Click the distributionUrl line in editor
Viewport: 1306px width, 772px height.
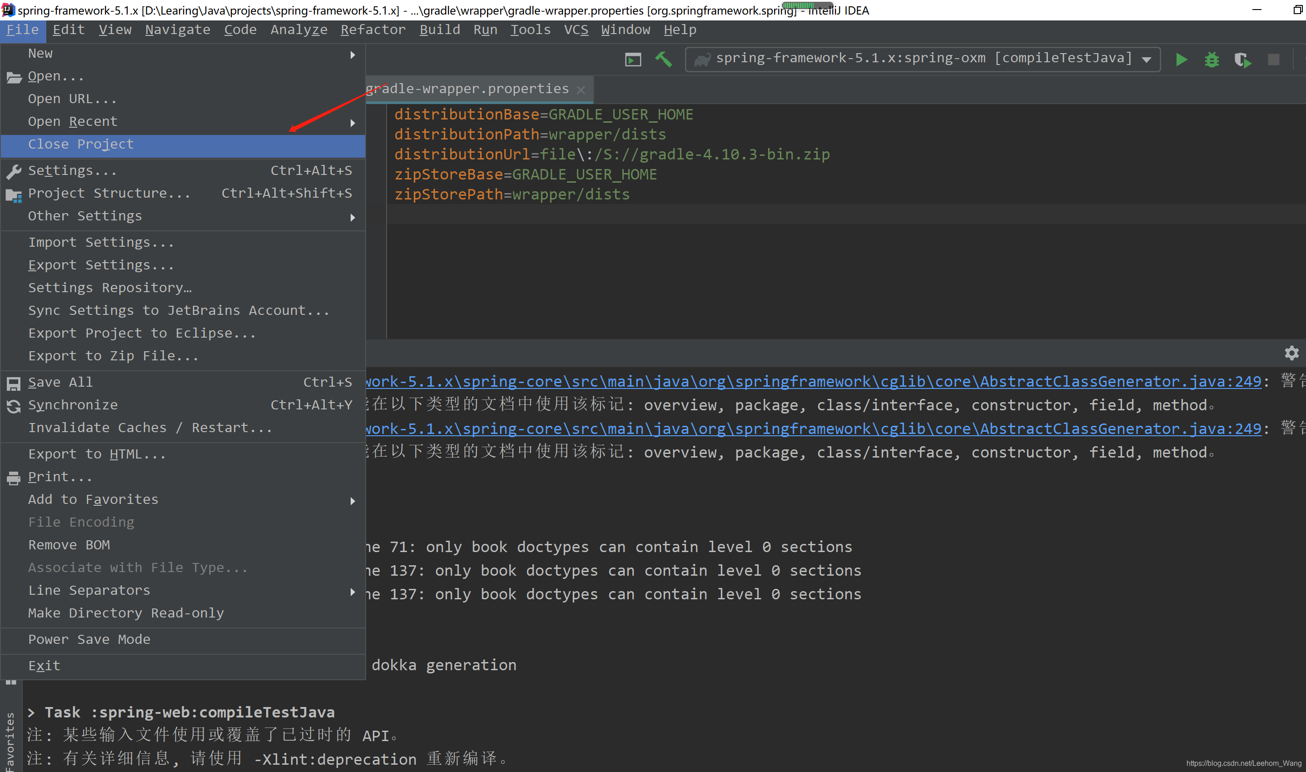[612, 154]
